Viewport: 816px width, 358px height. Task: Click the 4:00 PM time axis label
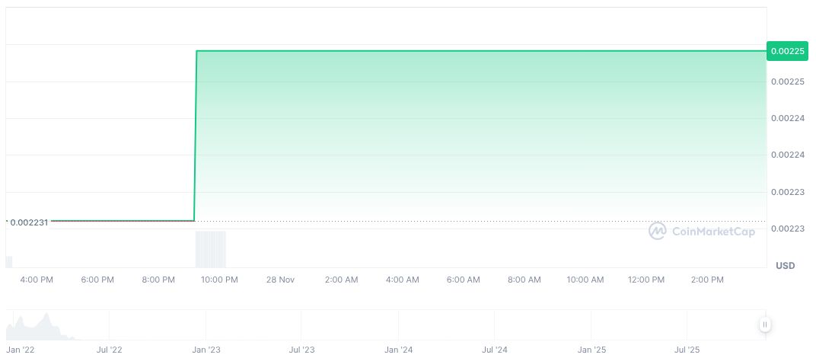(37, 280)
